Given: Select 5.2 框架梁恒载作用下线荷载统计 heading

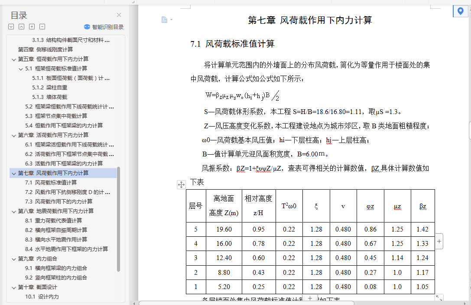Looking at the screenshot, I should tap(69, 106).
